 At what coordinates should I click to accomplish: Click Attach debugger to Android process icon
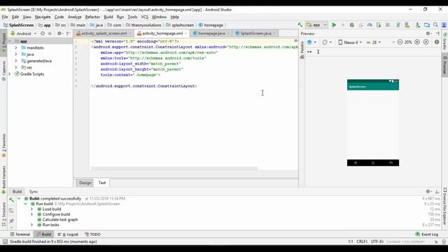379,25
